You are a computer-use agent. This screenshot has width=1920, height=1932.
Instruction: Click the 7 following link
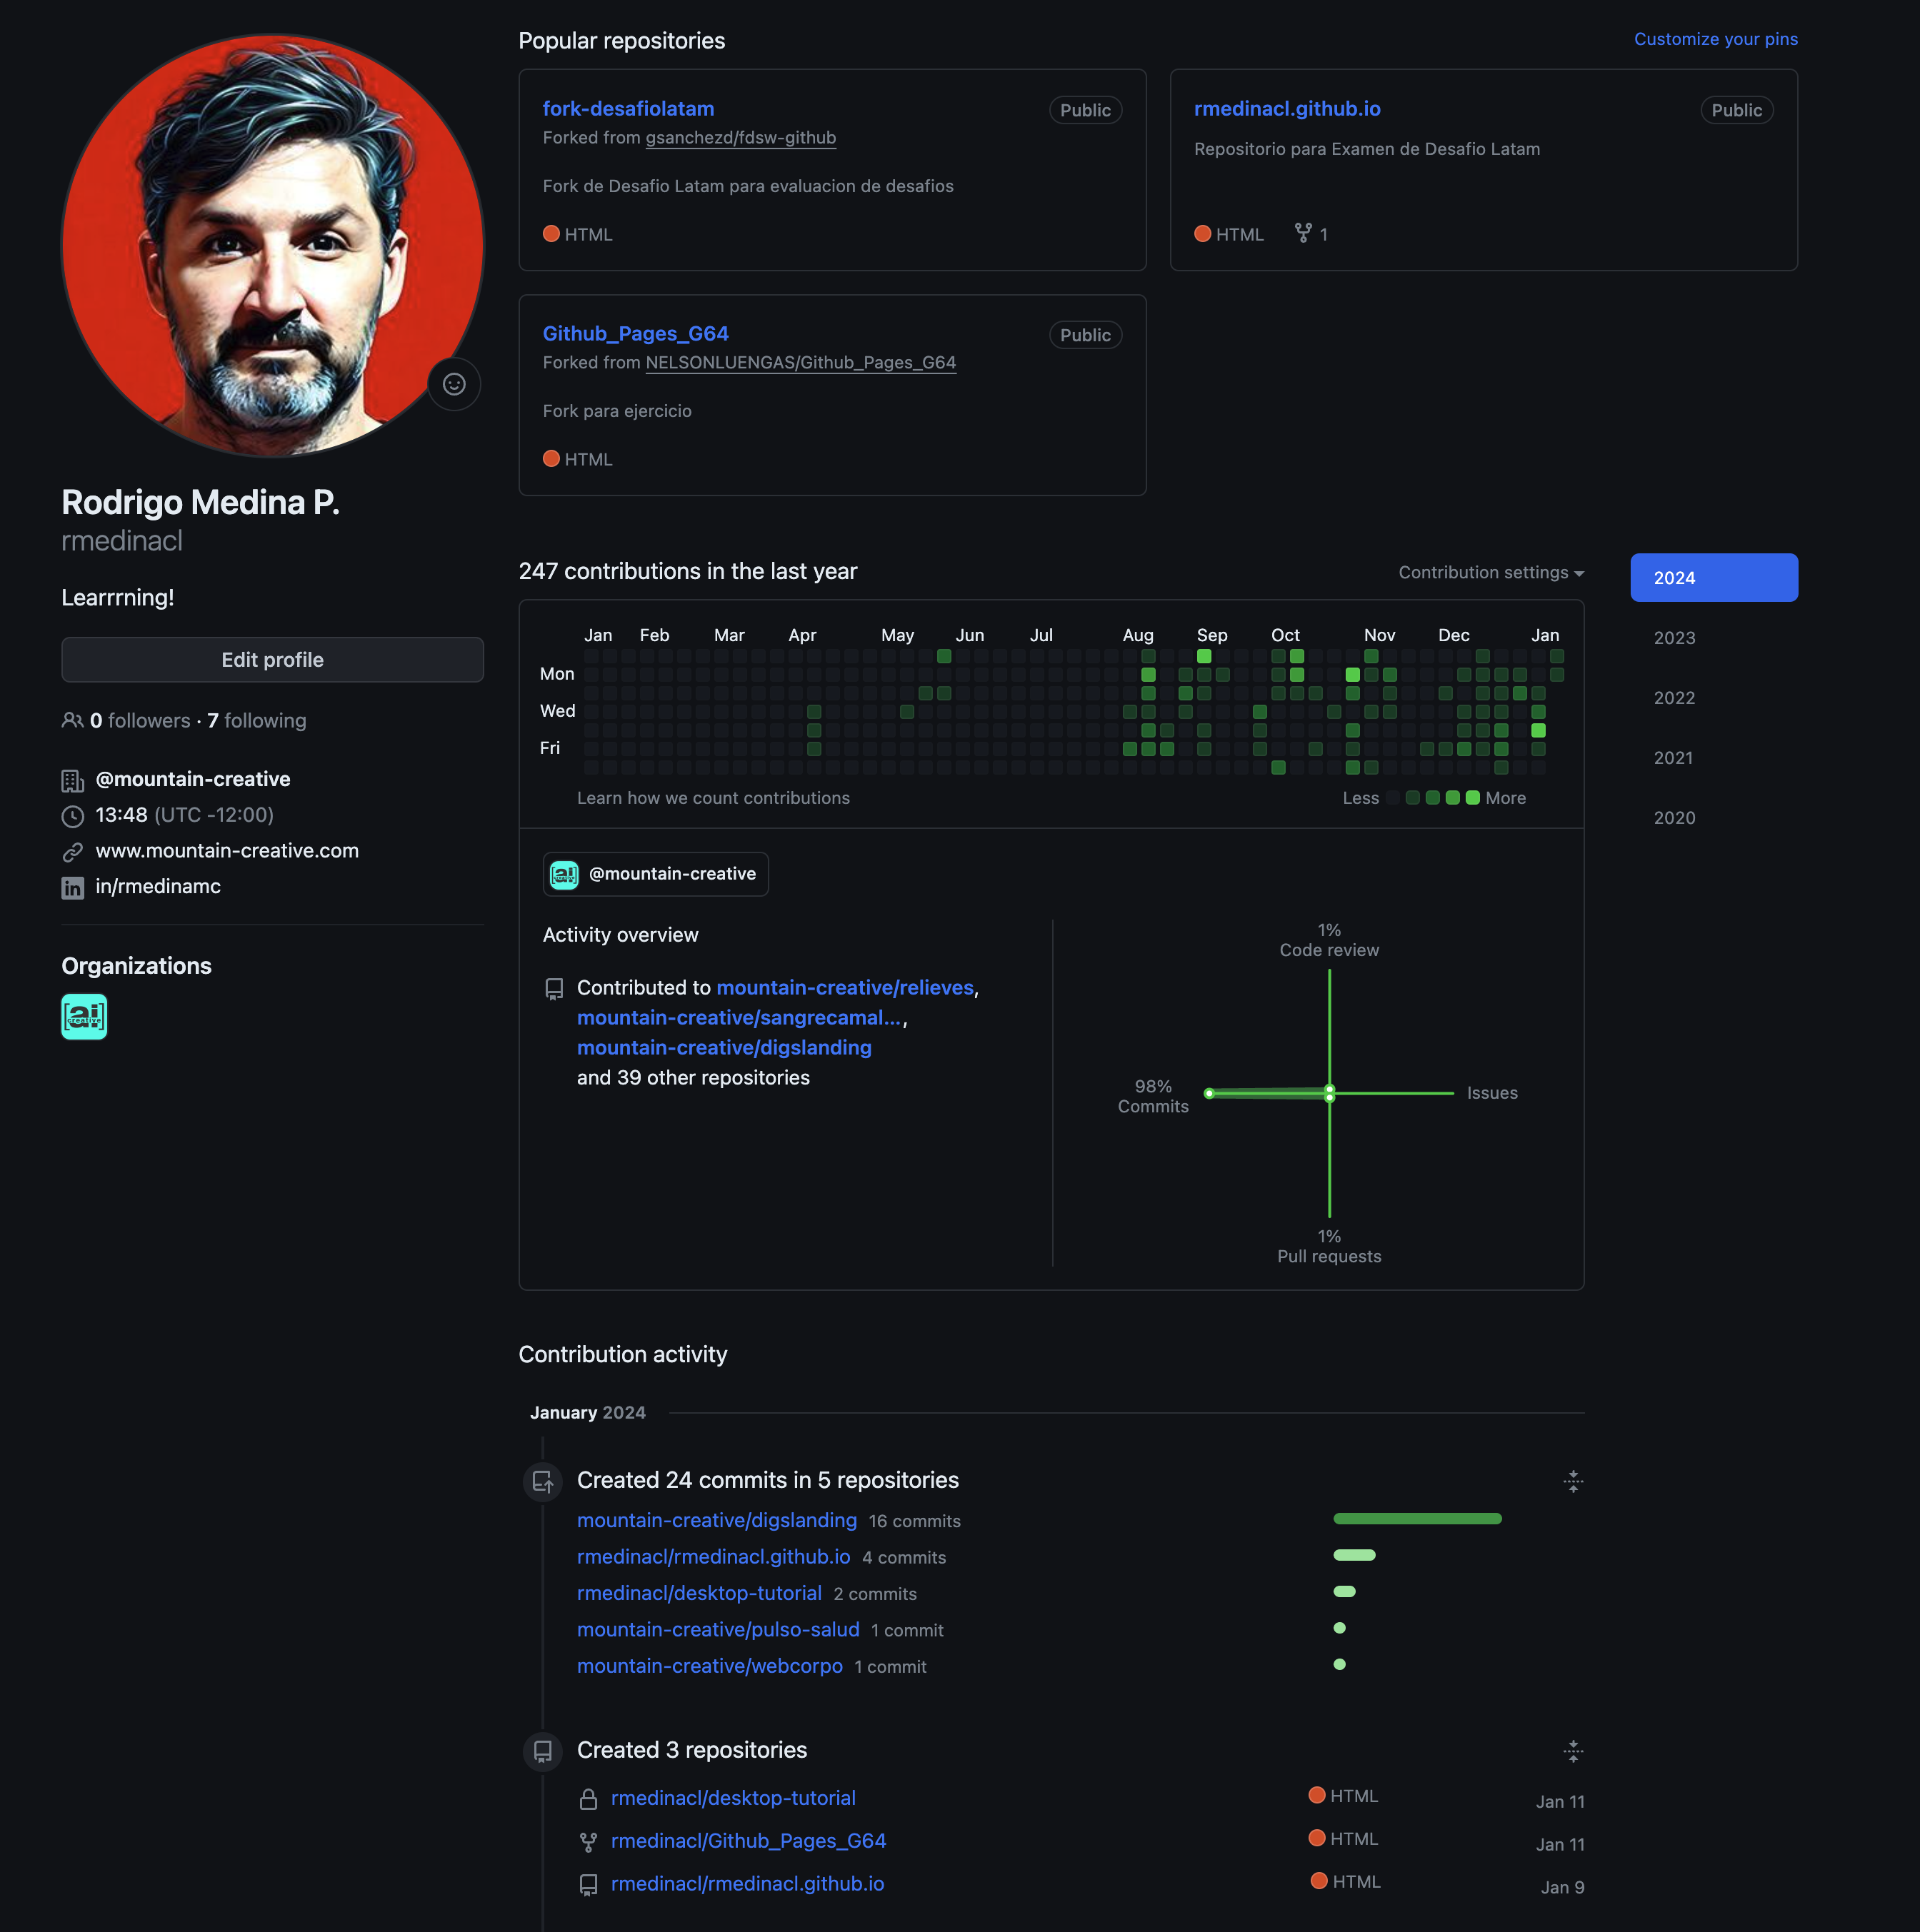tap(257, 720)
